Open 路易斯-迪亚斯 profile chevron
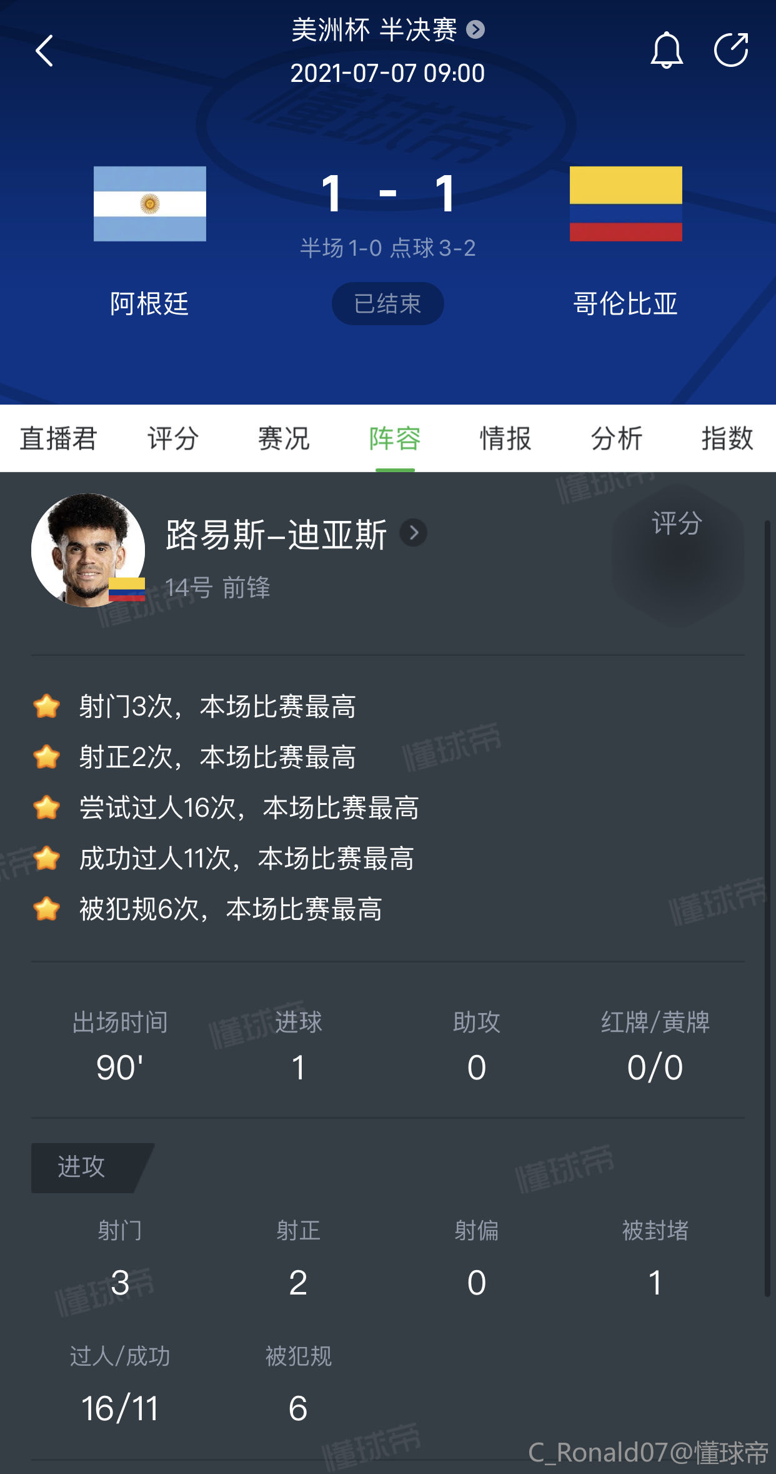Screen dimensions: 776x1474 413,533
